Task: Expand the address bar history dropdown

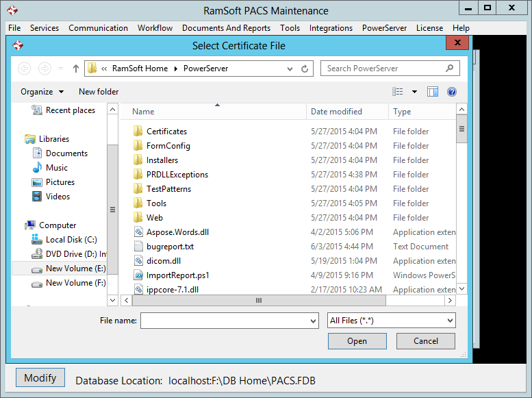Action: [x=292, y=69]
